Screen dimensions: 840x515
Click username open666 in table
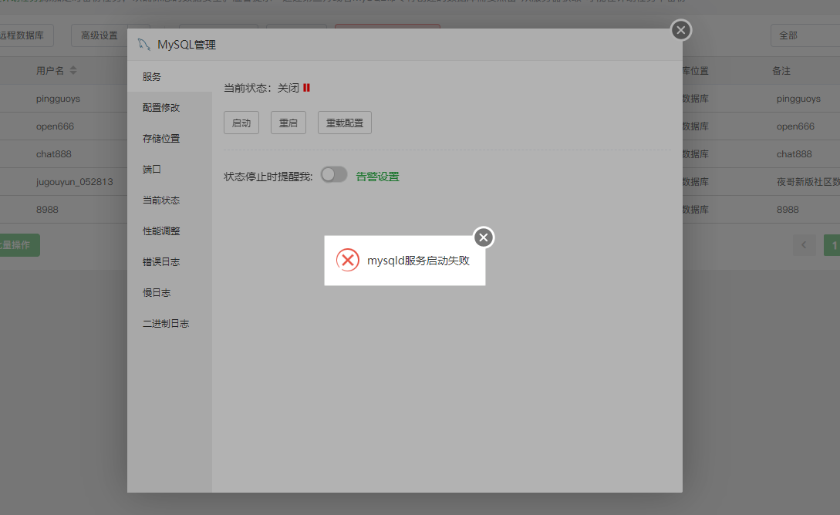coord(55,126)
